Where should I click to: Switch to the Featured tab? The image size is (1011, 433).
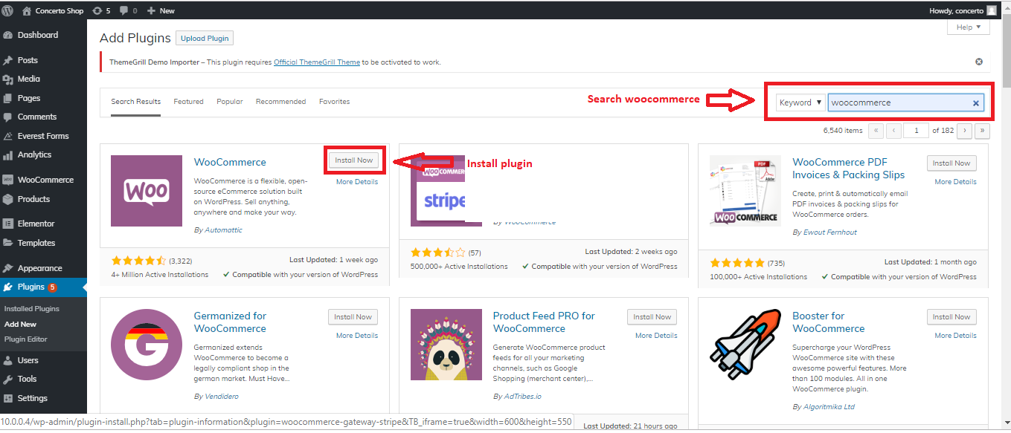pyautogui.click(x=188, y=102)
